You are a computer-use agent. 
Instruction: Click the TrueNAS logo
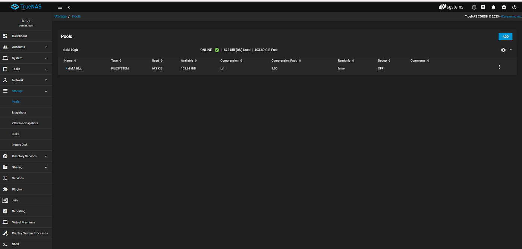coord(26,7)
